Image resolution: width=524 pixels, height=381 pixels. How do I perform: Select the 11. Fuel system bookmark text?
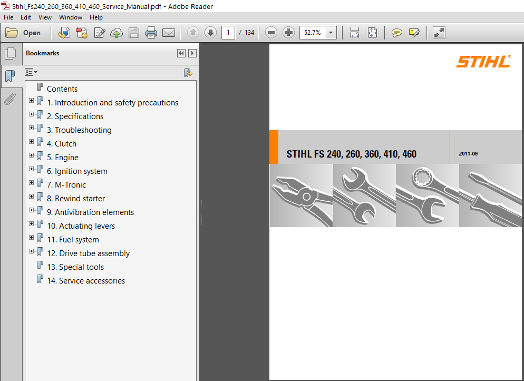(x=73, y=240)
